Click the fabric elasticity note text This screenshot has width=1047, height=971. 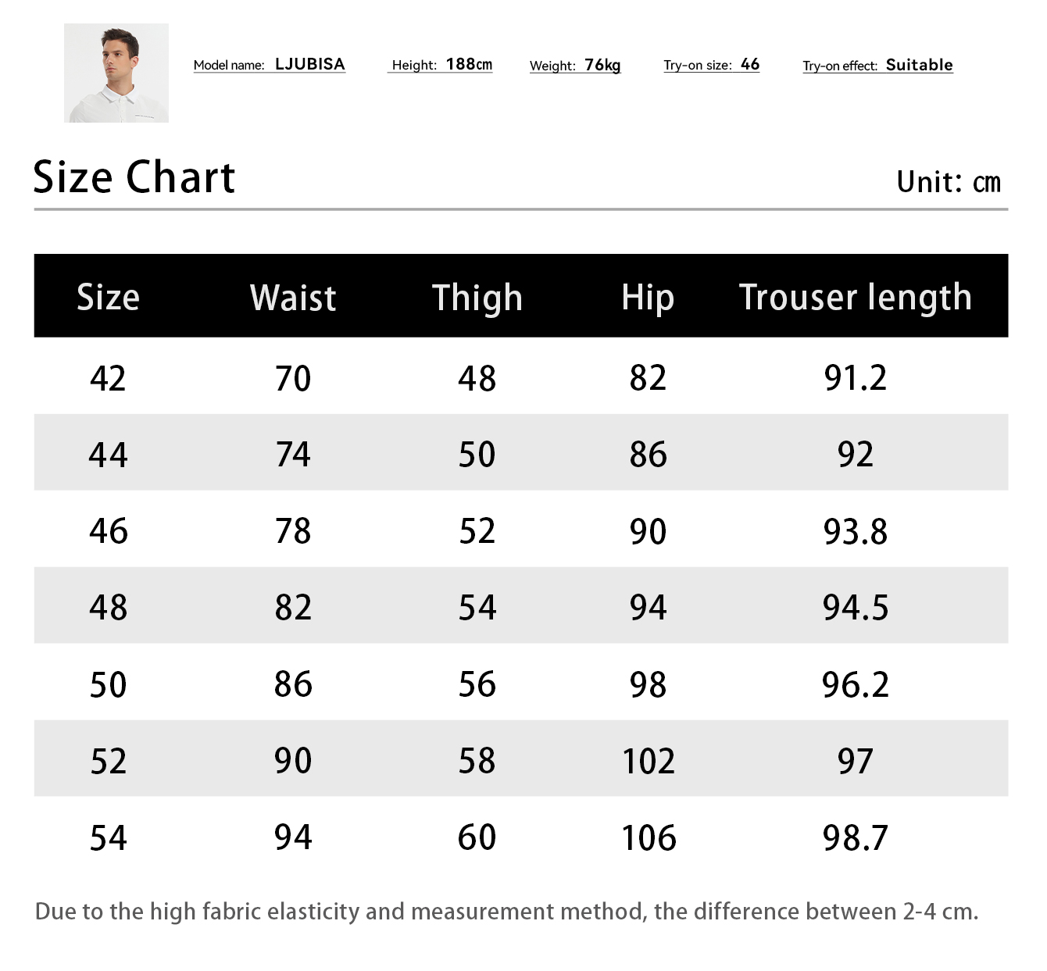click(x=506, y=912)
